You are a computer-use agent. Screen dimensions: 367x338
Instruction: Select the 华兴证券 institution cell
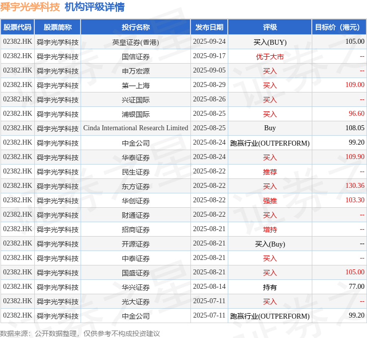tap(136, 287)
